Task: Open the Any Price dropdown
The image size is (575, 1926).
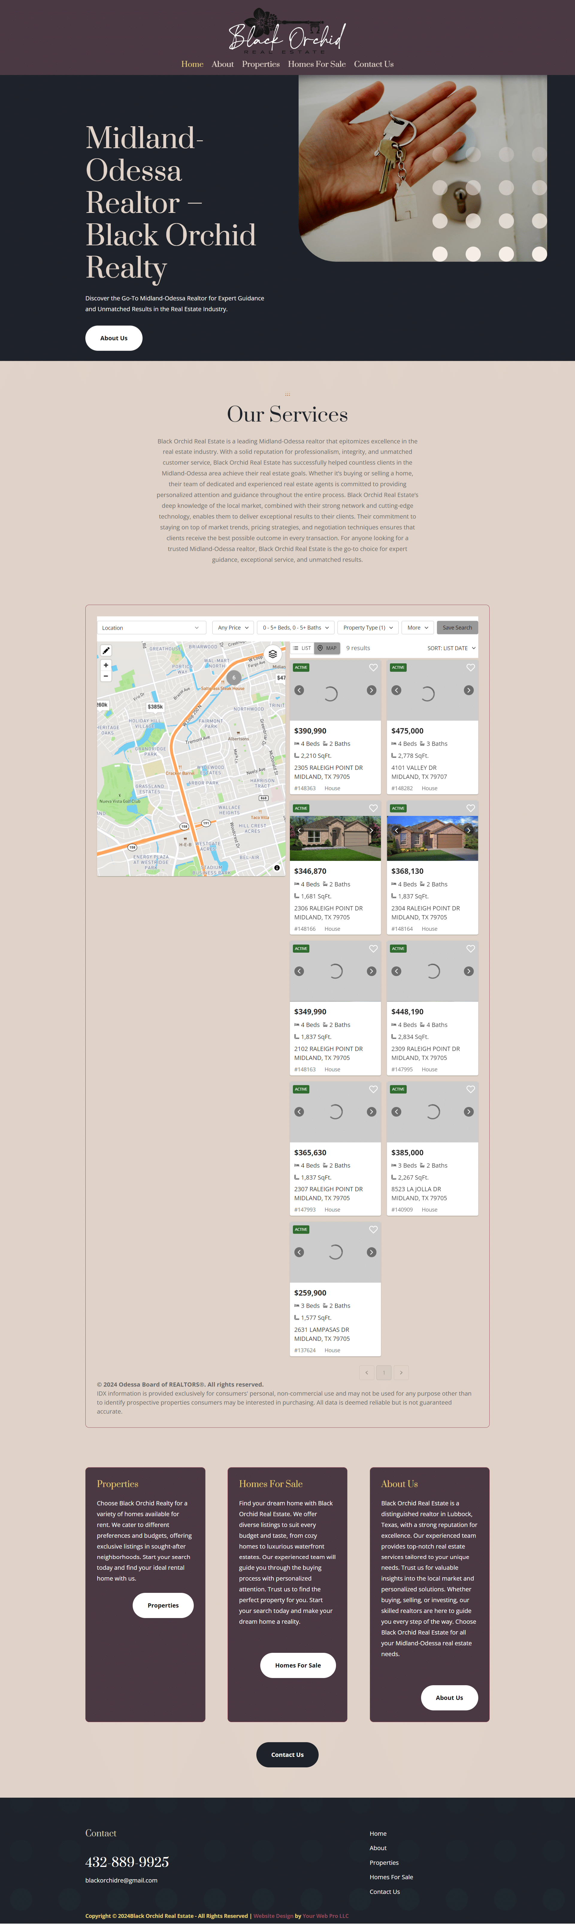Action: point(233,628)
